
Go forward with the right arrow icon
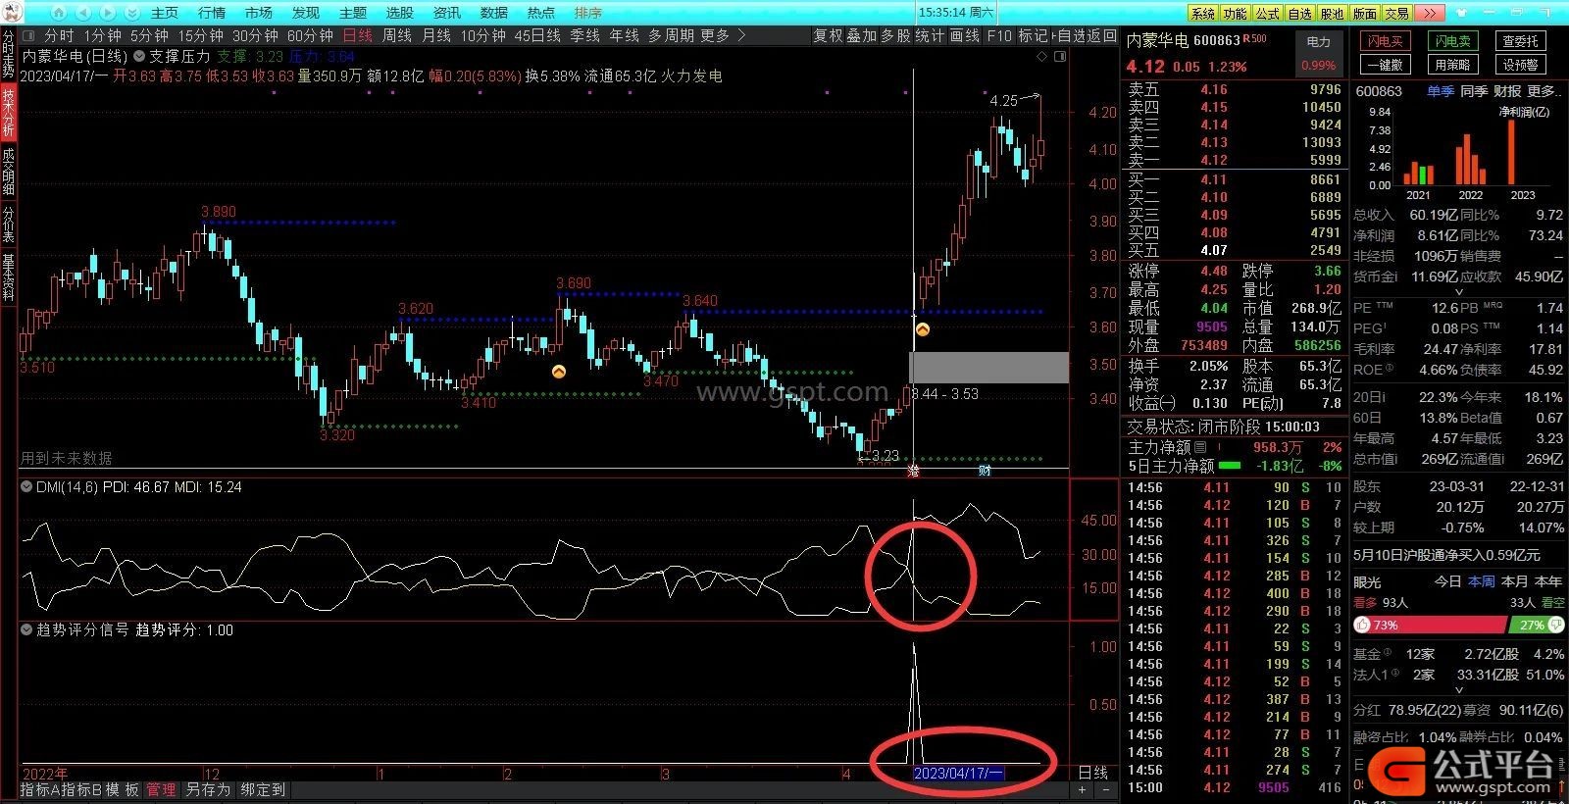108,13
